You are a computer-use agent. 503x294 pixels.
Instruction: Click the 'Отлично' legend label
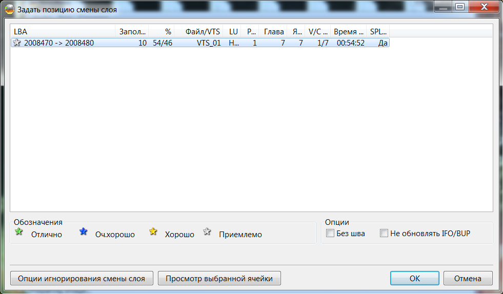47,235
